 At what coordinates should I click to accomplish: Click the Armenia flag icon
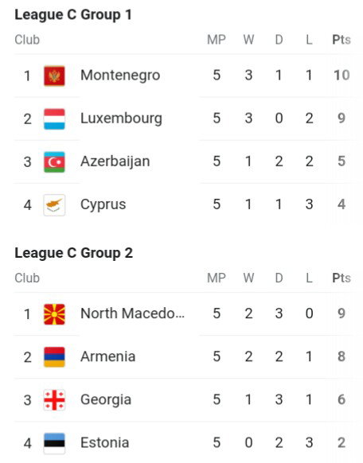point(54,357)
